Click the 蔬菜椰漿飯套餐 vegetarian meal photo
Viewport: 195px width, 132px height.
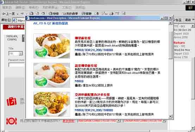[52, 75]
